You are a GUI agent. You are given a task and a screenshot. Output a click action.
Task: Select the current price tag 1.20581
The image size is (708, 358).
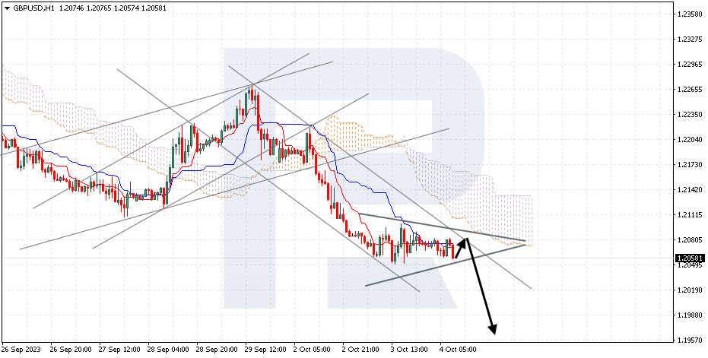point(688,258)
